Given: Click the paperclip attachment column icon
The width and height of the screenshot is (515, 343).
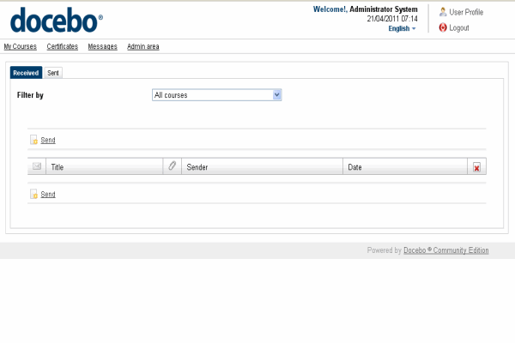Looking at the screenshot, I should (172, 166).
